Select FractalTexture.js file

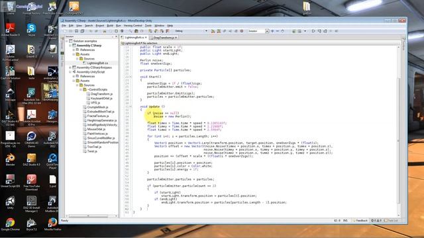coord(98,116)
